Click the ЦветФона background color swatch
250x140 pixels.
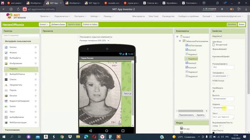[214, 45]
